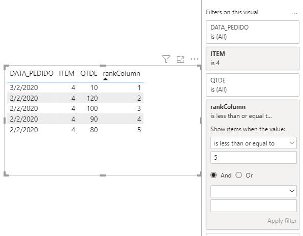Sort by the QTDE column header
Image resolution: width=303 pixels, height=236 pixels.
coord(89,73)
